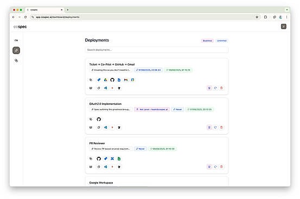Click the Gmail icon in Ticket Co-Pilot card
This screenshot has height=199, width=300.
(126, 80)
